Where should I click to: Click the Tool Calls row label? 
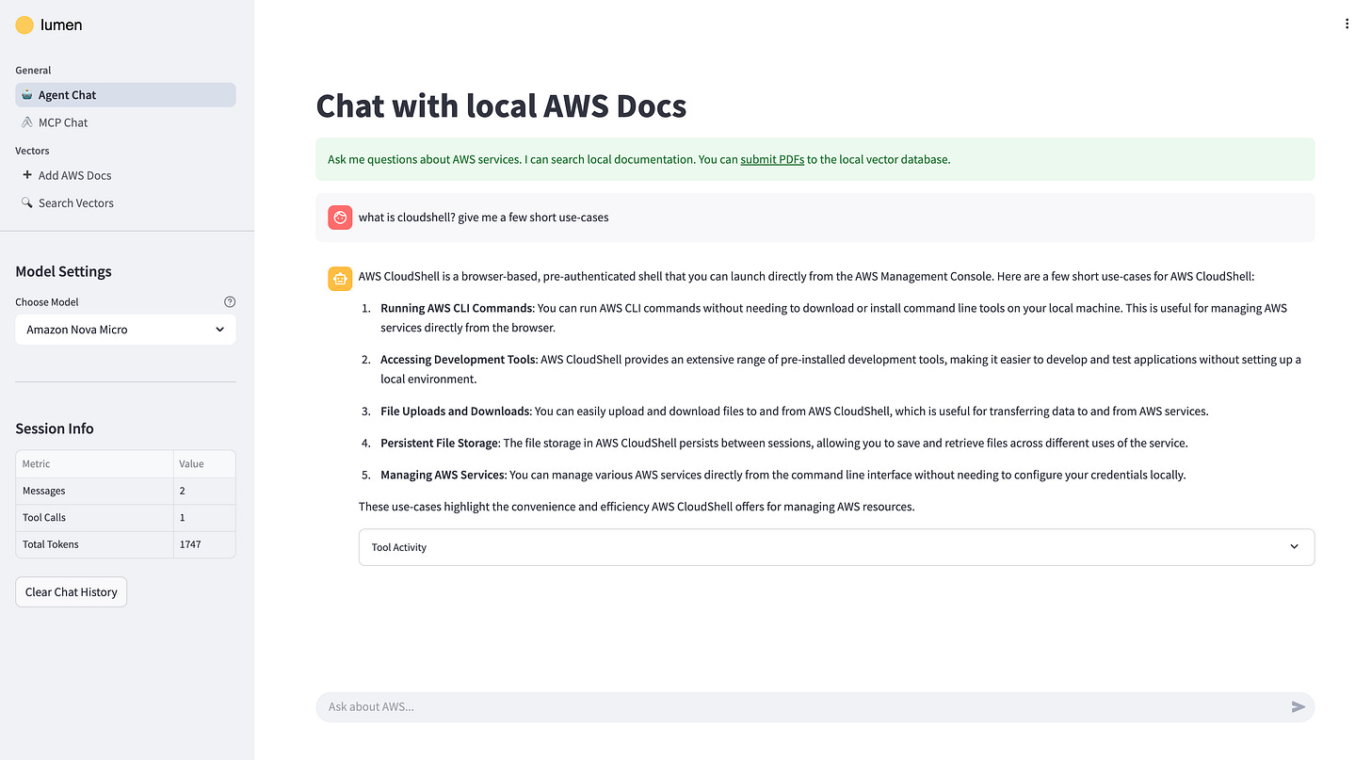coord(44,518)
